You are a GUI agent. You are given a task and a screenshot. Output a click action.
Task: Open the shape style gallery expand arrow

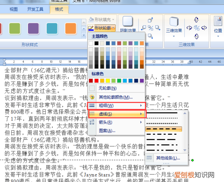84,35
